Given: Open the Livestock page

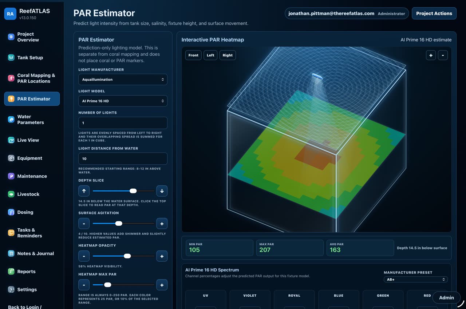Looking at the screenshot, I should (x=32, y=194).
